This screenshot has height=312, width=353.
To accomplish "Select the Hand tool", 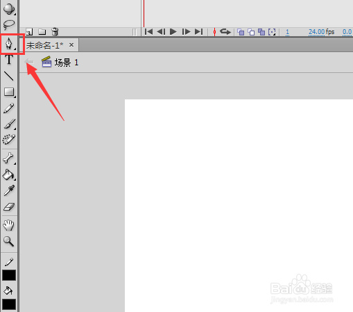I will click(9, 225).
